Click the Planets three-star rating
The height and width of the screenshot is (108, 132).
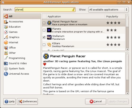pos(112,30)
